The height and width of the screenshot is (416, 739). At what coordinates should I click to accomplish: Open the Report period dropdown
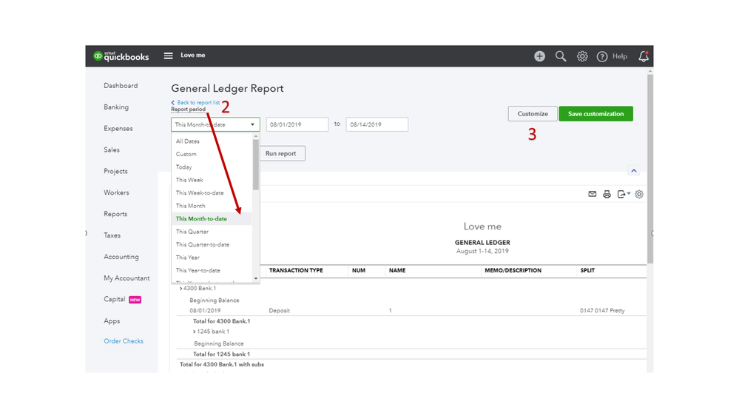click(215, 124)
